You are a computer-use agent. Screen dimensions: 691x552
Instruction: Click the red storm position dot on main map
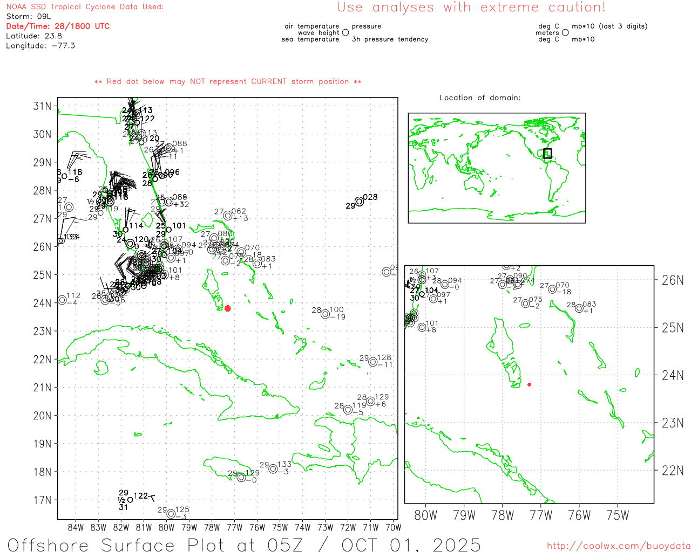pyautogui.click(x=228, y=308)
